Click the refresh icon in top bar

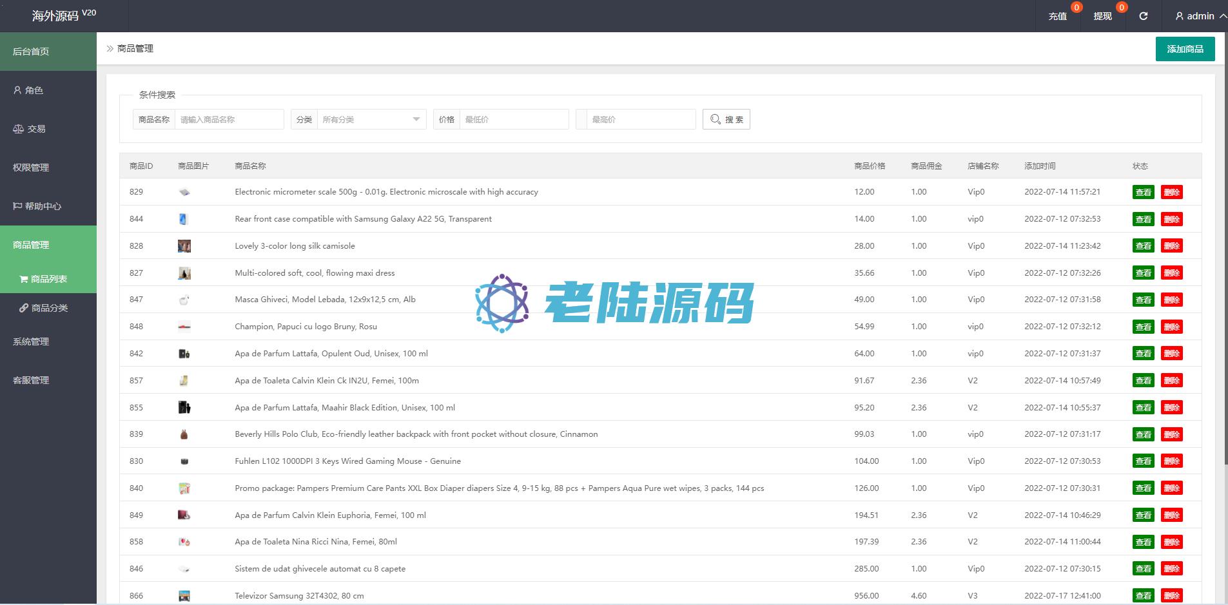click(x=1143, y=16)
